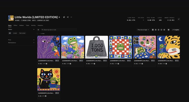The image size is (189, 102).
Task: Open the checkered frog NFT thumbnail
Action: 121,47
